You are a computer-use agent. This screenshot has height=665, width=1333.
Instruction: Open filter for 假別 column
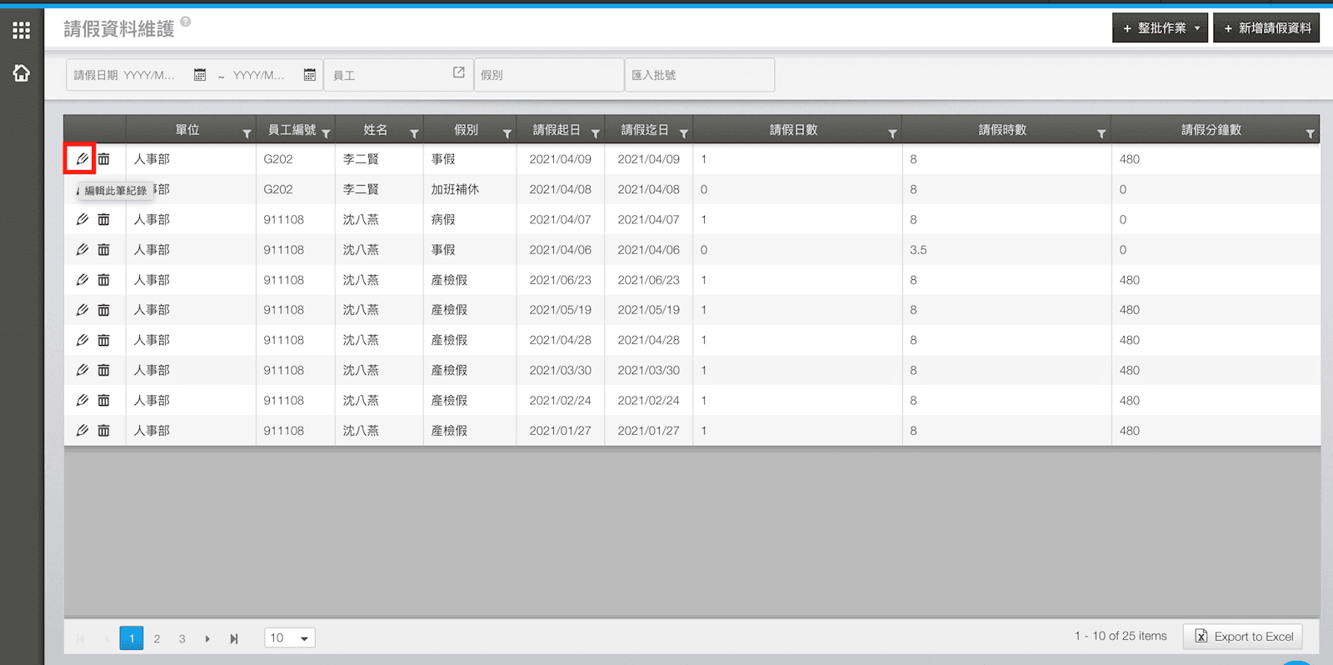tap(507, 133)
